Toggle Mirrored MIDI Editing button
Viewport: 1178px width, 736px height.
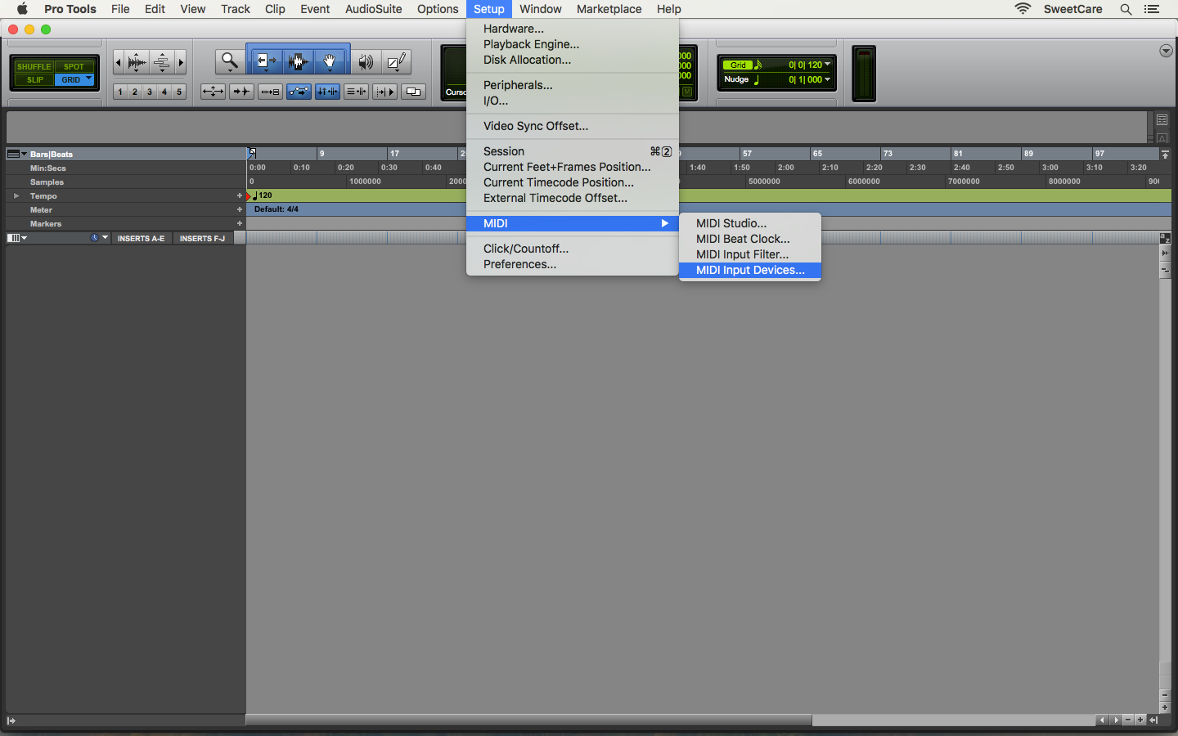[270, 92]
